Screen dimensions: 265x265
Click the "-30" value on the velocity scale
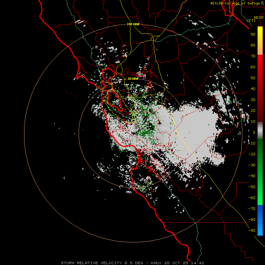coord(252,165)
